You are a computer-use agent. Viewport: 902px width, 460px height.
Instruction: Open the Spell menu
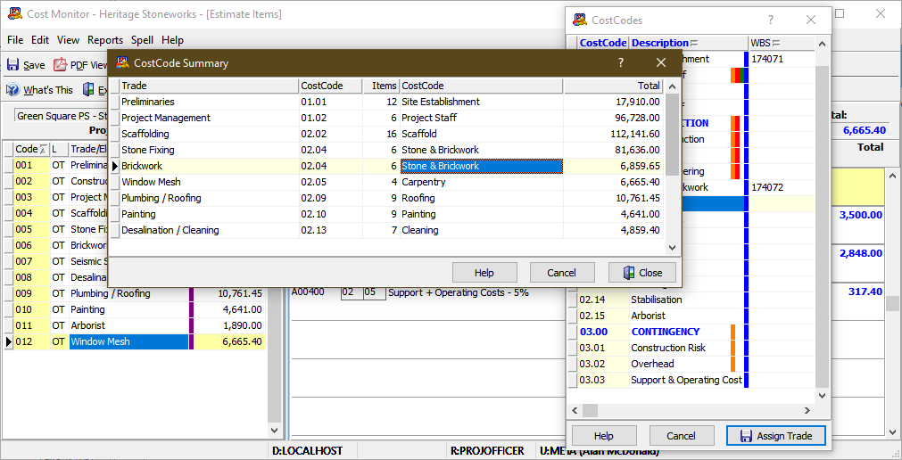[142, 40]
